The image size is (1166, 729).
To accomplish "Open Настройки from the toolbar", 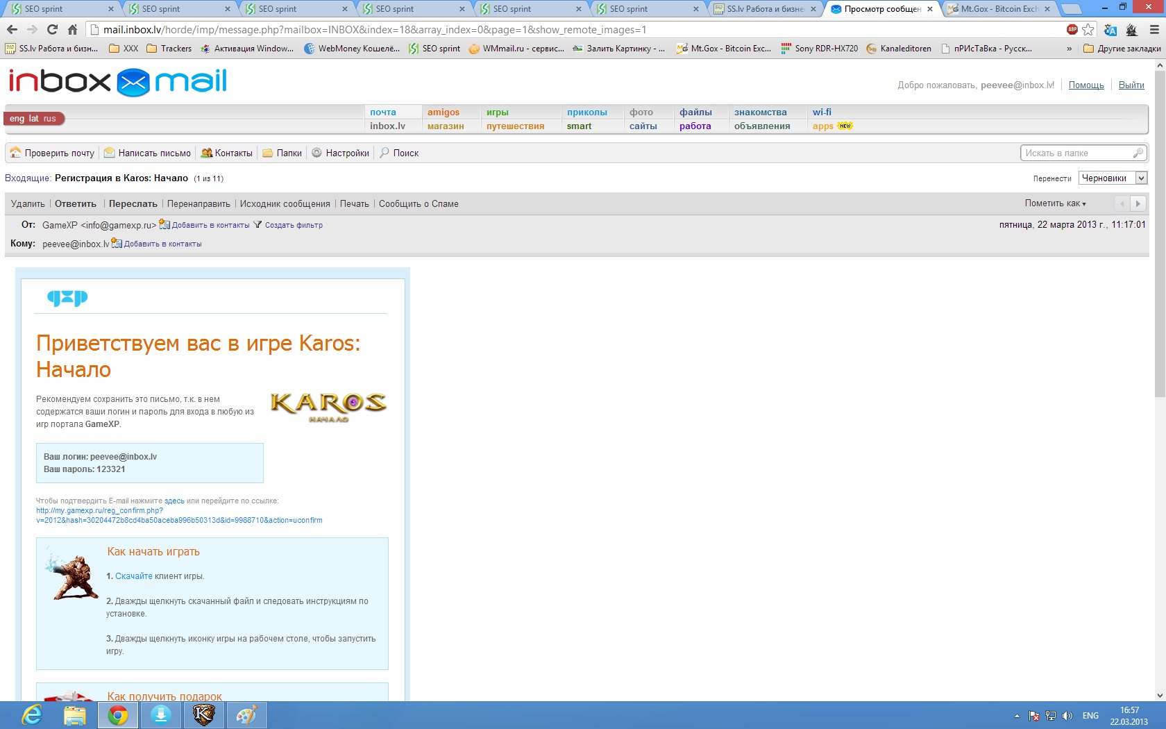I will click(x=340, y=153).
